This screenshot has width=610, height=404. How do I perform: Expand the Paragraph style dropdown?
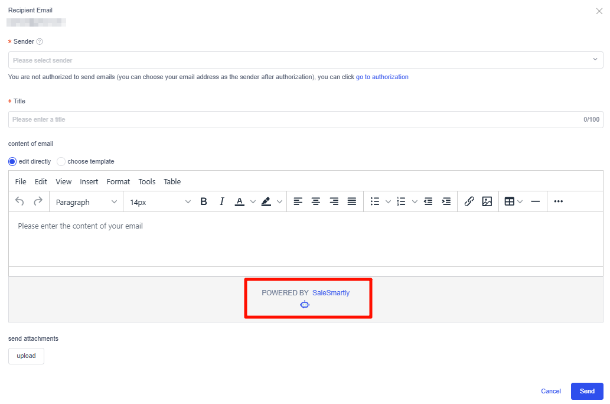coord(86,202)
